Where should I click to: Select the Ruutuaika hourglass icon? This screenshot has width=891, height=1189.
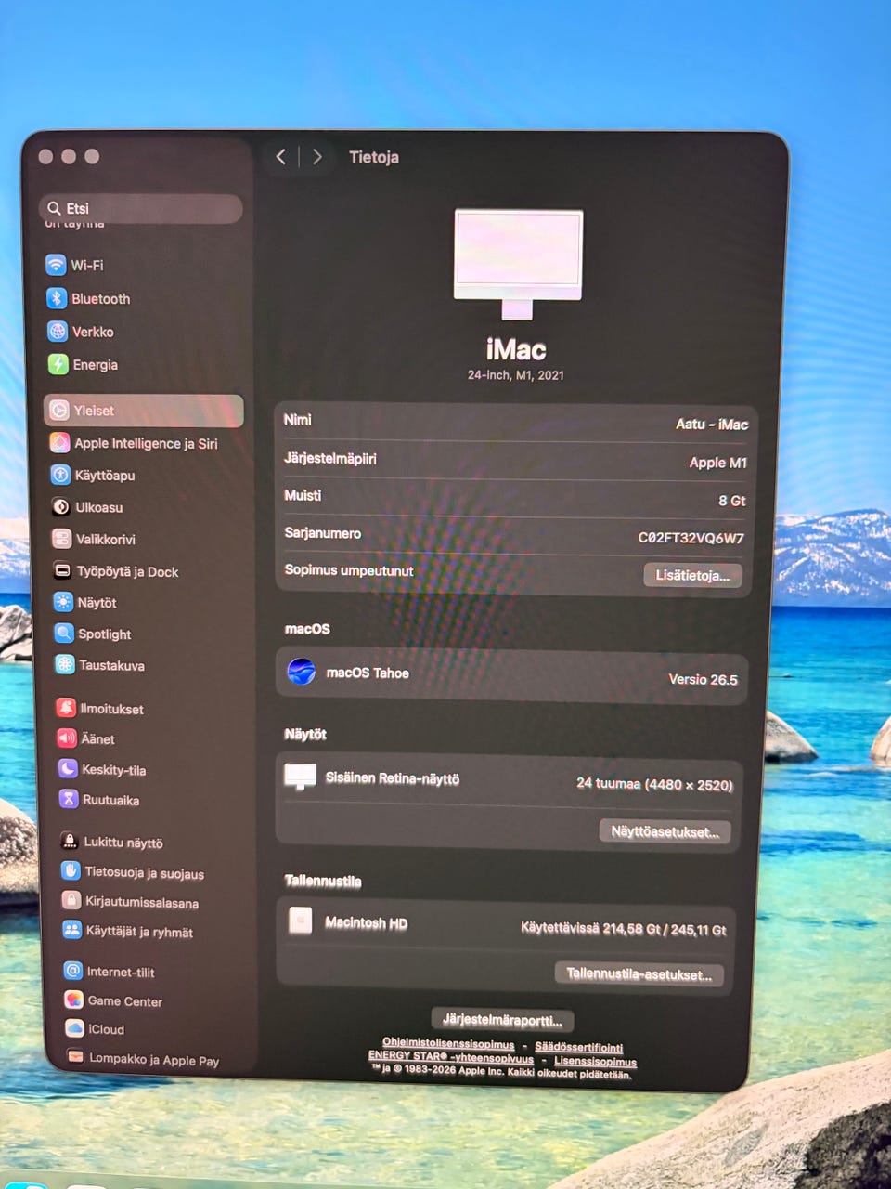(x=69, y=799)
